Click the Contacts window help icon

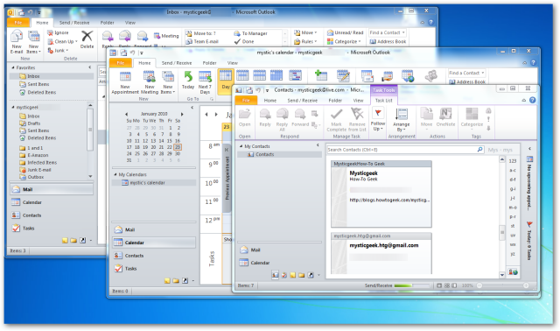[x=532, y=101]
